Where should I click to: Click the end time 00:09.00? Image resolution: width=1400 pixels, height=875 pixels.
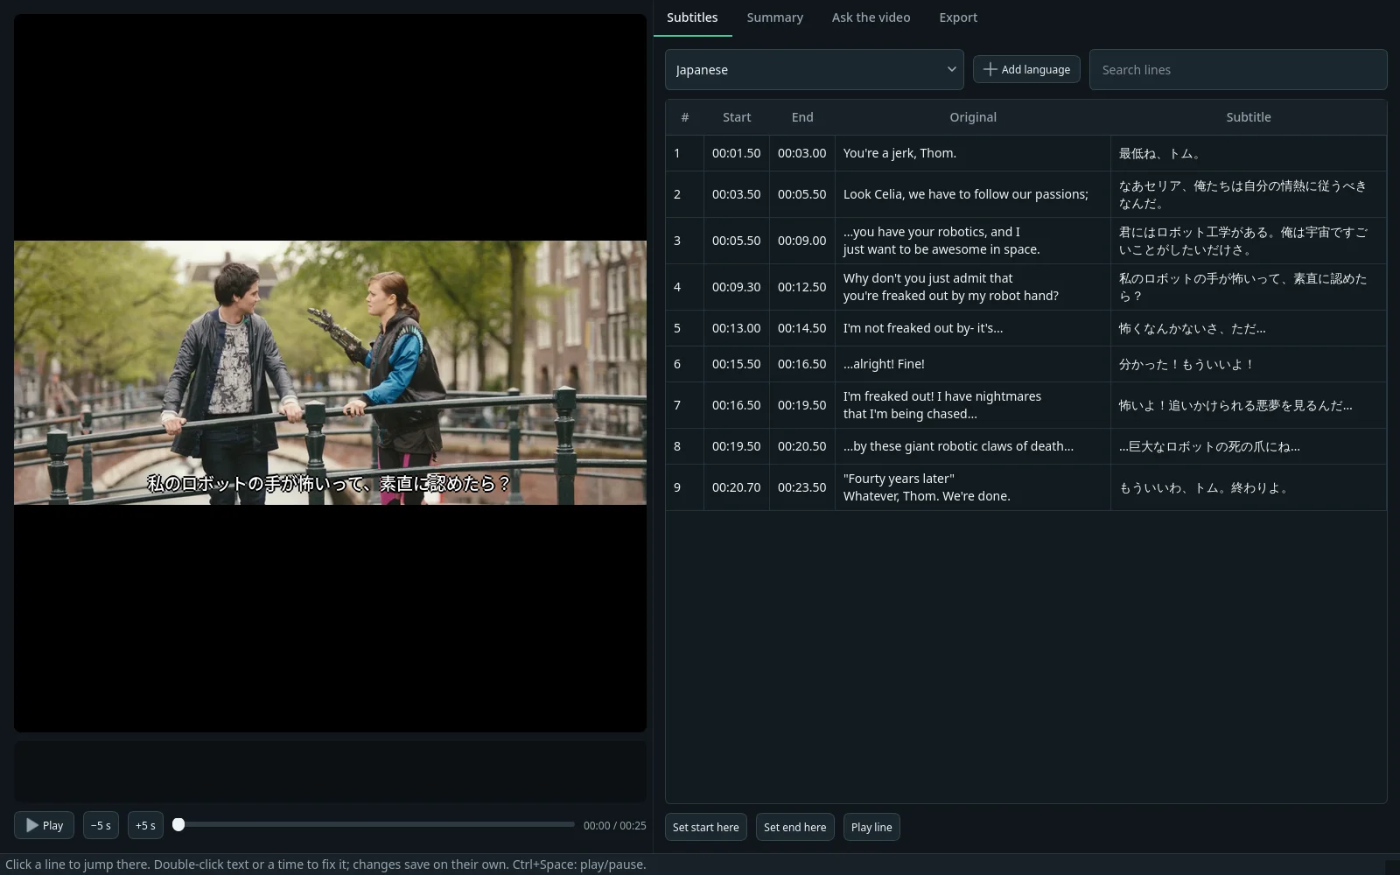click(x=801, y=241)
